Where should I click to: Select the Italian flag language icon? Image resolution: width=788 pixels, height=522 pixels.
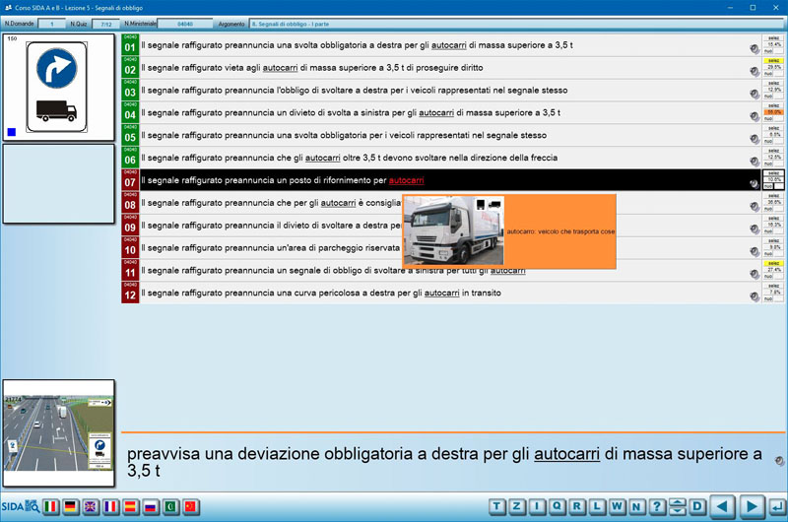pos(50,506)
